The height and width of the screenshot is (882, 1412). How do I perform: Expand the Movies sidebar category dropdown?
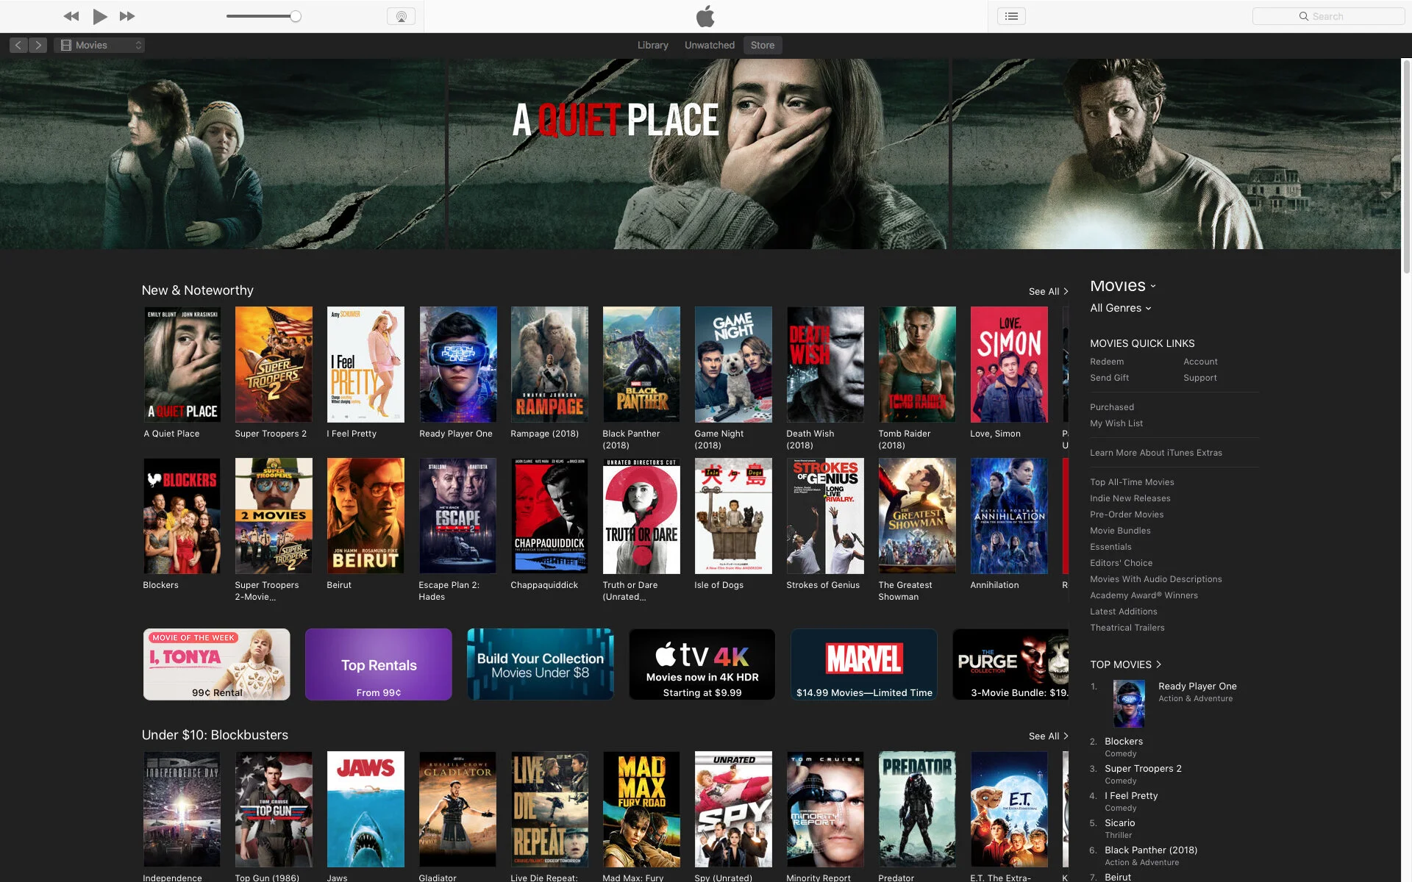pyautogui.click(x=1123, y=285)
